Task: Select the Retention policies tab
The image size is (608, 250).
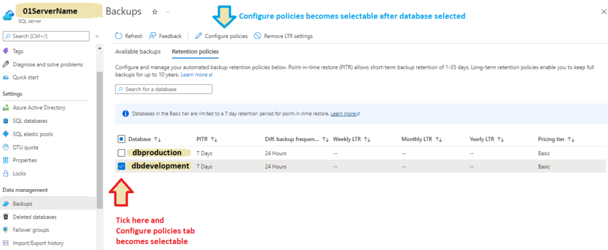Action: pos(195,52)
